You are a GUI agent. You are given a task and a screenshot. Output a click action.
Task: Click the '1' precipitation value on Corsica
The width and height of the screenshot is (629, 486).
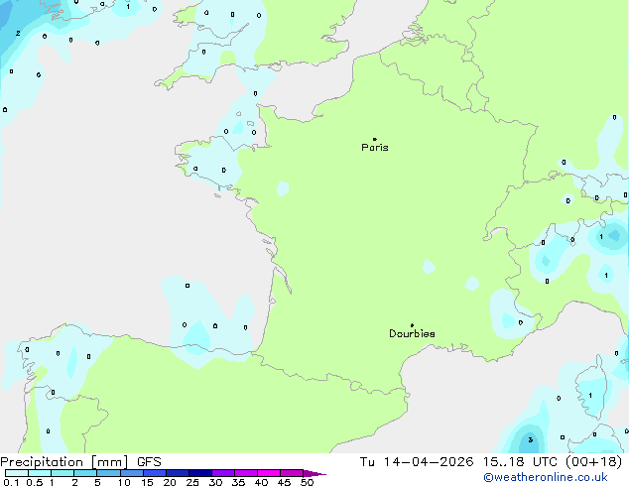click(590, 396)
